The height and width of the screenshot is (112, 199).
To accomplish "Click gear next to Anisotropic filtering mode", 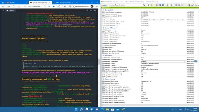I will pyautogui.click(x=103, y=81).
